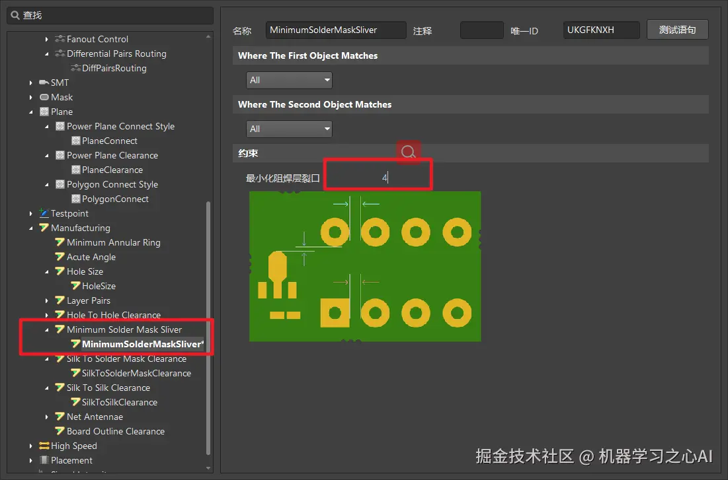Click the Placement category icon
Viewport: 728px width, 480px height.
(44, 460)
